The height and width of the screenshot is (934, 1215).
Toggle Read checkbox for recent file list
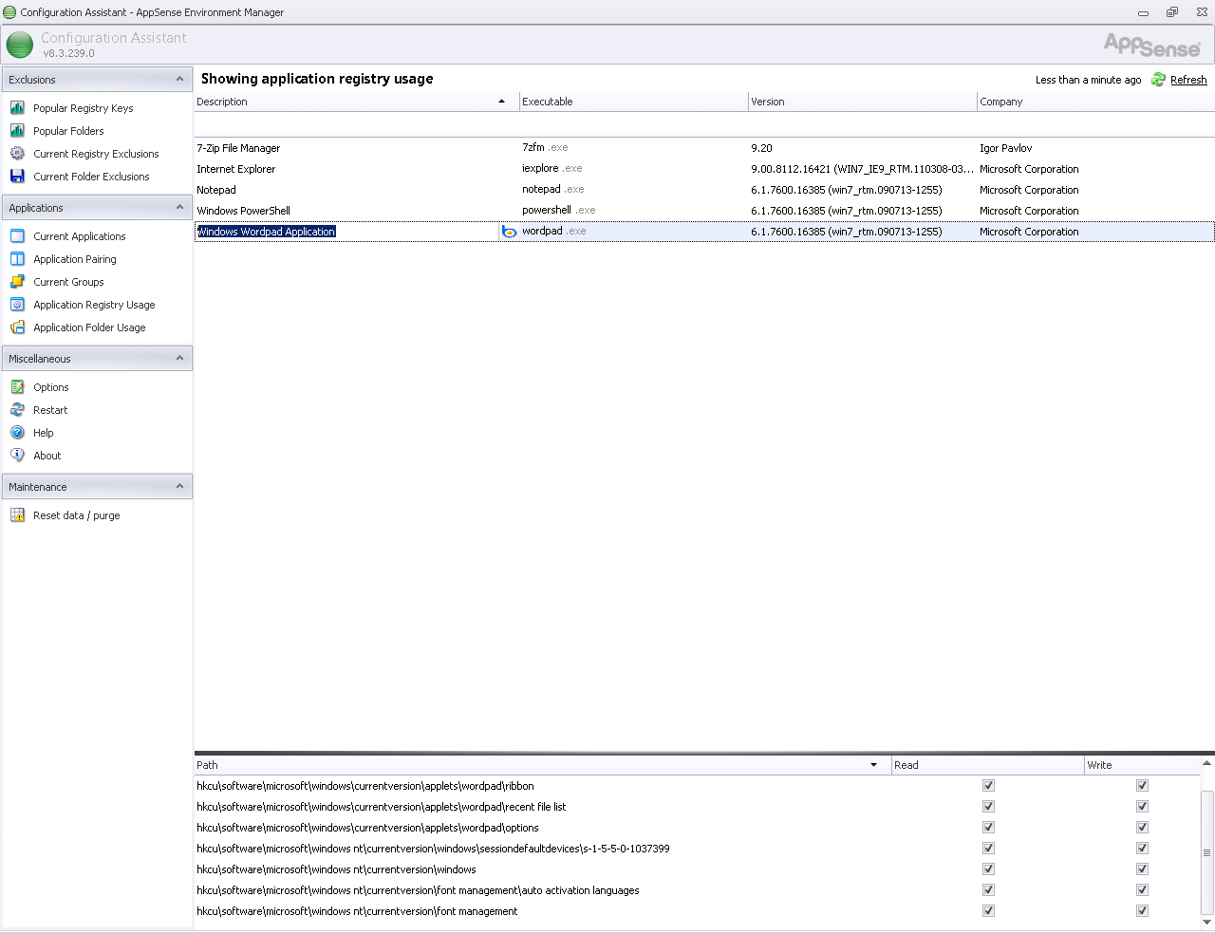pyautogui.click(x=988, y=806)
